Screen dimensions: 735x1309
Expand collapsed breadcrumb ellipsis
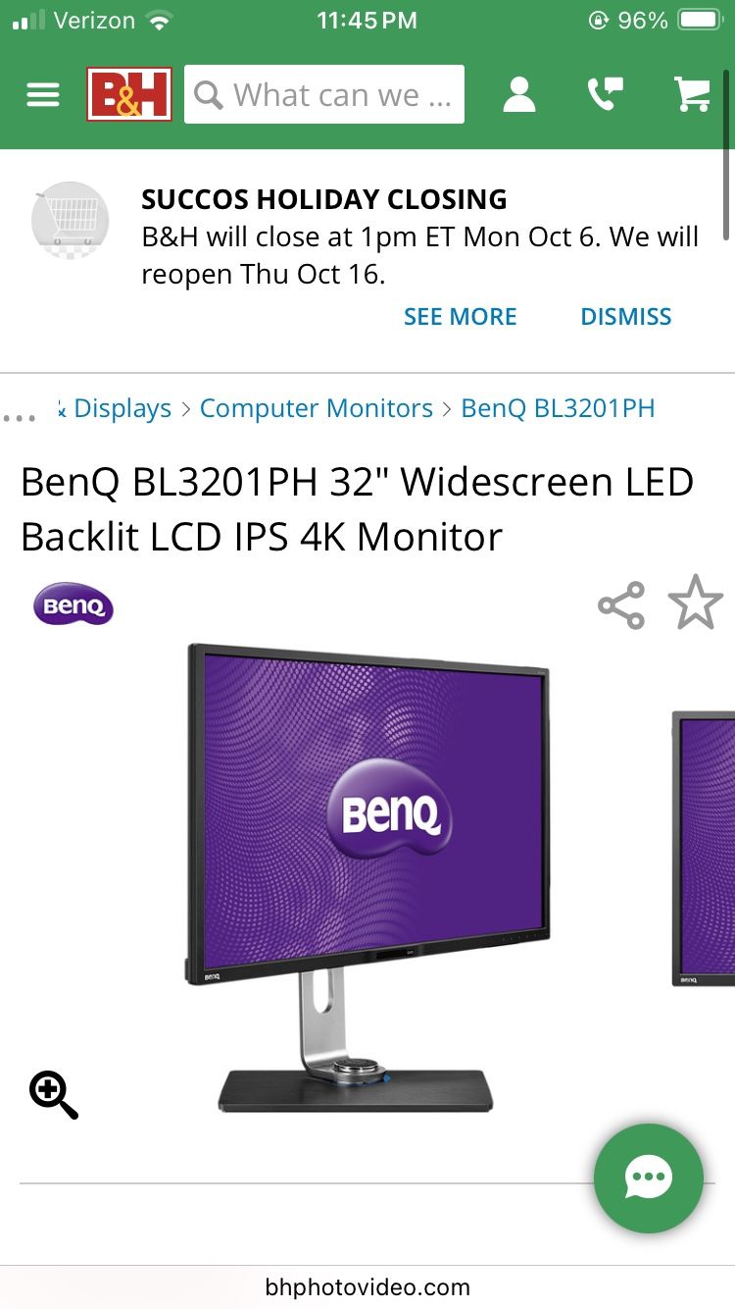pos(19,417)
